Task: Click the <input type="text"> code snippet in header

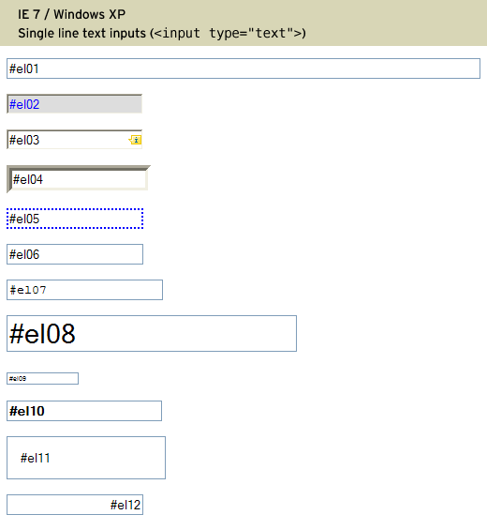Action: pyautogui.click(x=226, y=33)
